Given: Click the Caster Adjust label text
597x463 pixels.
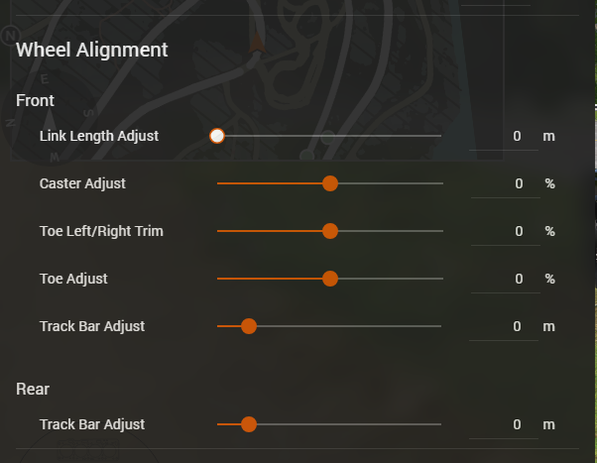Looking at the screenshot, I should [x=82, y=183].
